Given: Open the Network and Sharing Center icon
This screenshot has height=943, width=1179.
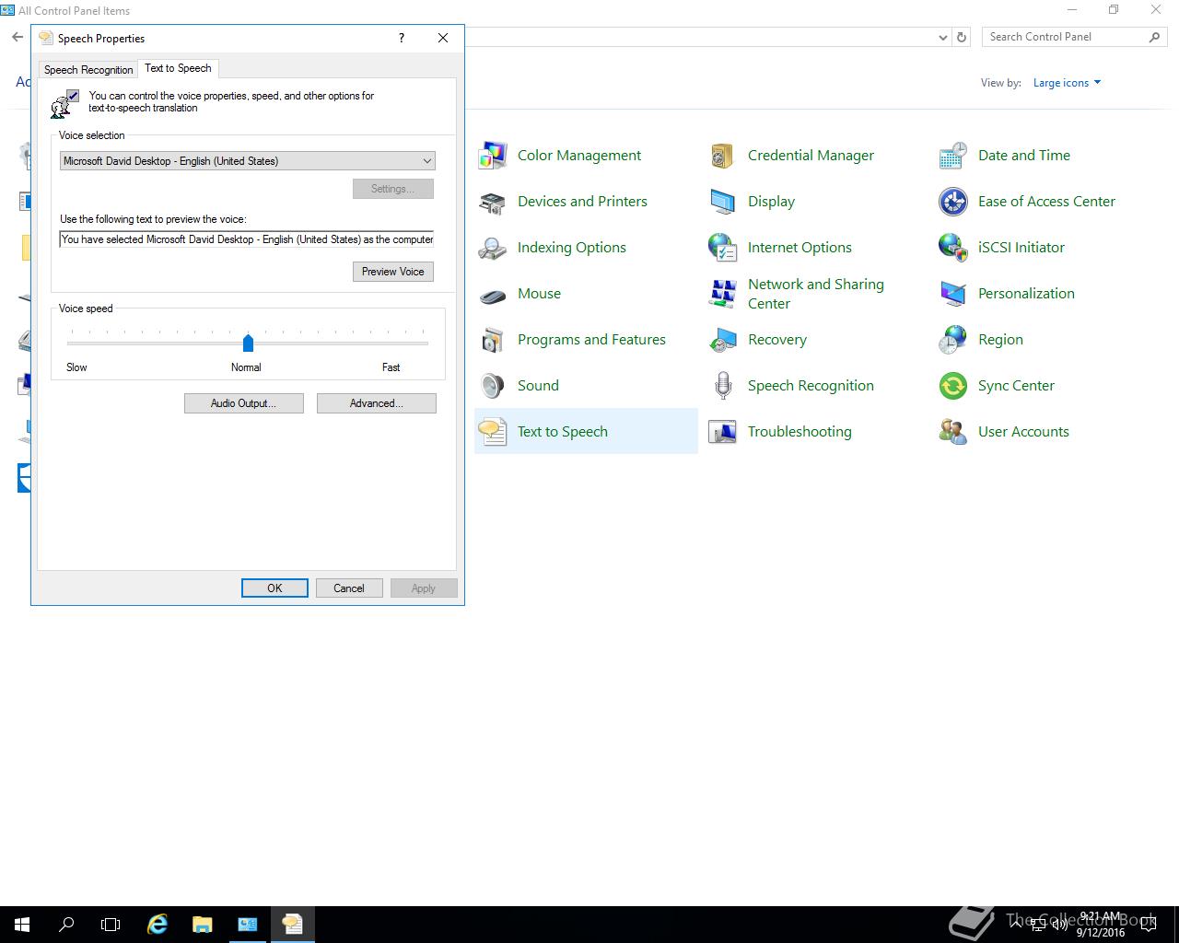Looking at the screenshot, I should 723,294.
